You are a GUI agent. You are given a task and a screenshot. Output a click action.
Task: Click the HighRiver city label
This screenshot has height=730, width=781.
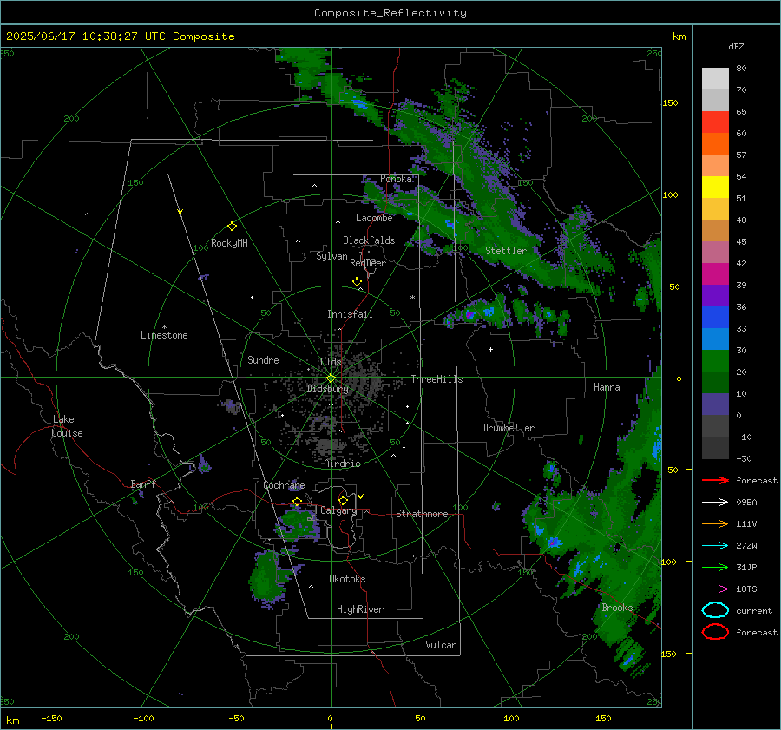[x=360, y=609]
